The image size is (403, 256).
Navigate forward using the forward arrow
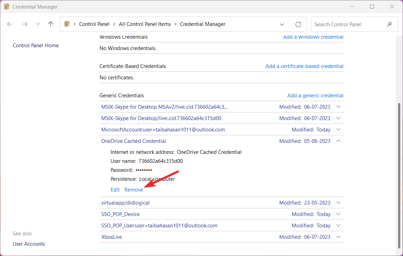pos(25,24)
